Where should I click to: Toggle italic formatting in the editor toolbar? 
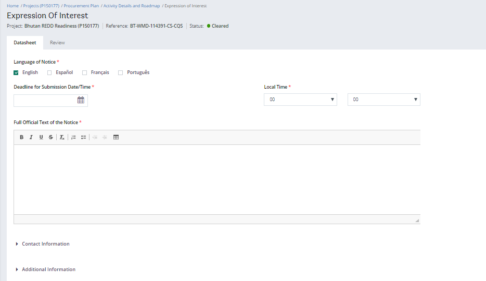click(x=31, y=137)
